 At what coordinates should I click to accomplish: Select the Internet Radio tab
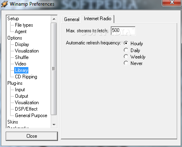click(x=98, y=19)
